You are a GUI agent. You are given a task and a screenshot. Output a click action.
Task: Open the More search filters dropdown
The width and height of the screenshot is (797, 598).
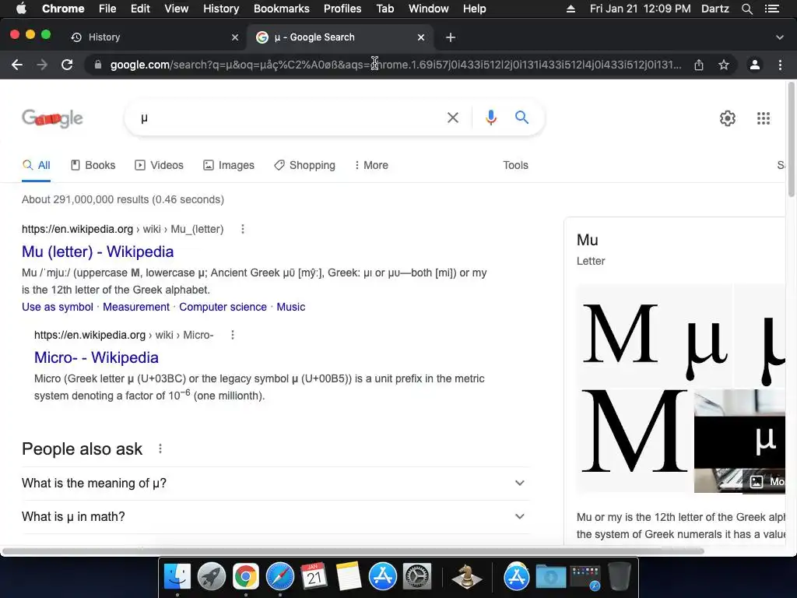tap(371, 165)
